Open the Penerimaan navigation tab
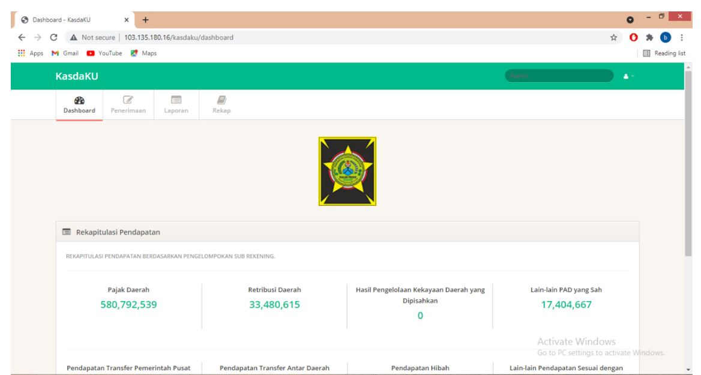 click(x=128, y=105)
